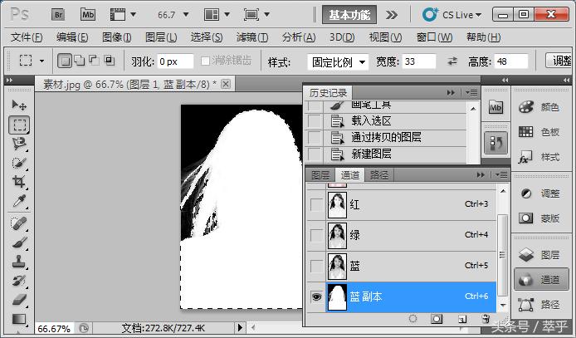Open the tool preset picker arrow
576x338 pixels.
(41, 61)
